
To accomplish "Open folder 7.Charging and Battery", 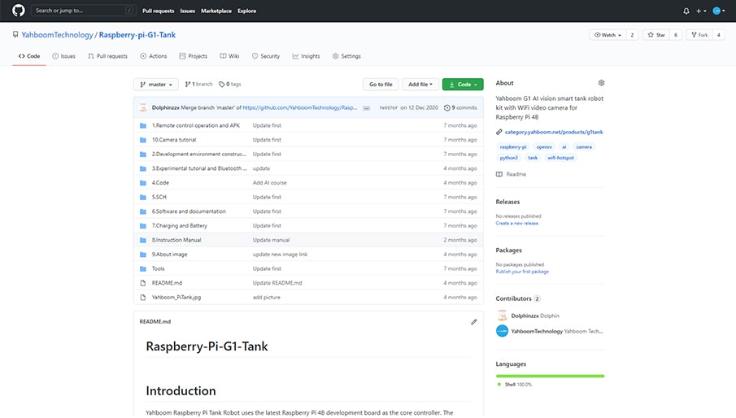I will tap(179, 225).
